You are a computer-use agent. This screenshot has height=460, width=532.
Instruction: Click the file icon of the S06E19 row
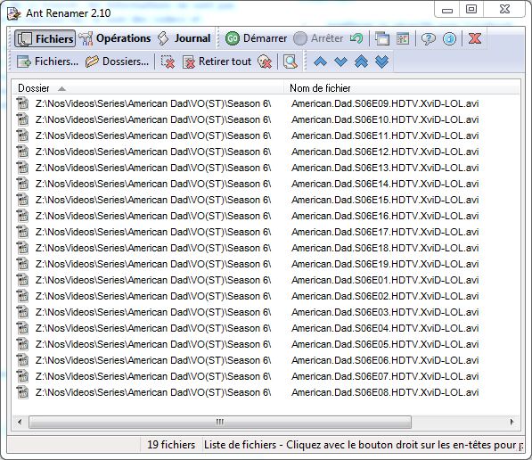(23, 264)
